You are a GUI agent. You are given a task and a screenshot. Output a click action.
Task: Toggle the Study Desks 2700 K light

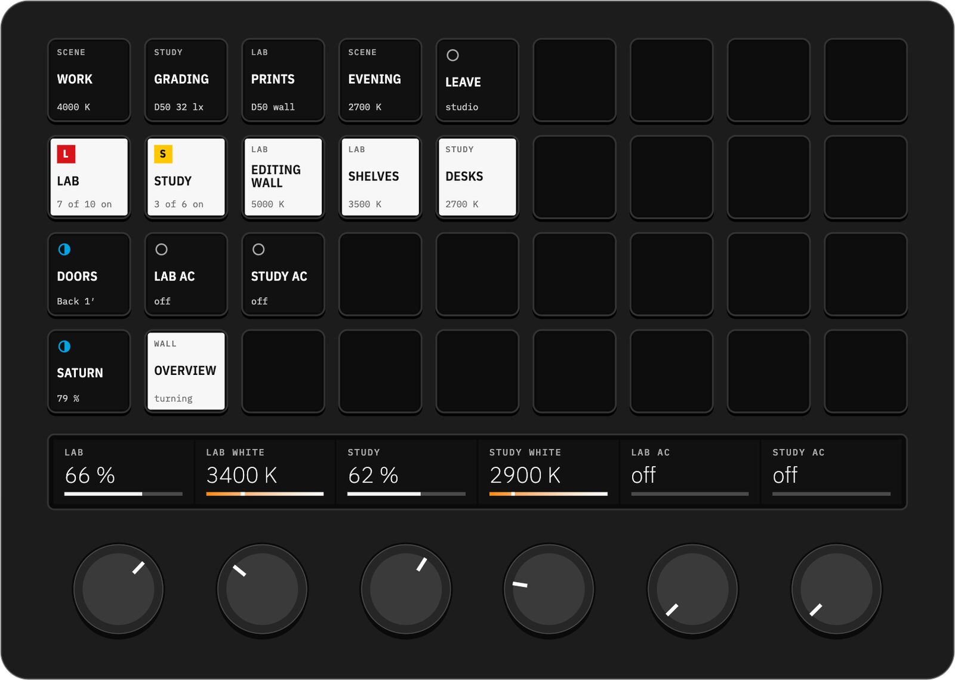(478, 177)
